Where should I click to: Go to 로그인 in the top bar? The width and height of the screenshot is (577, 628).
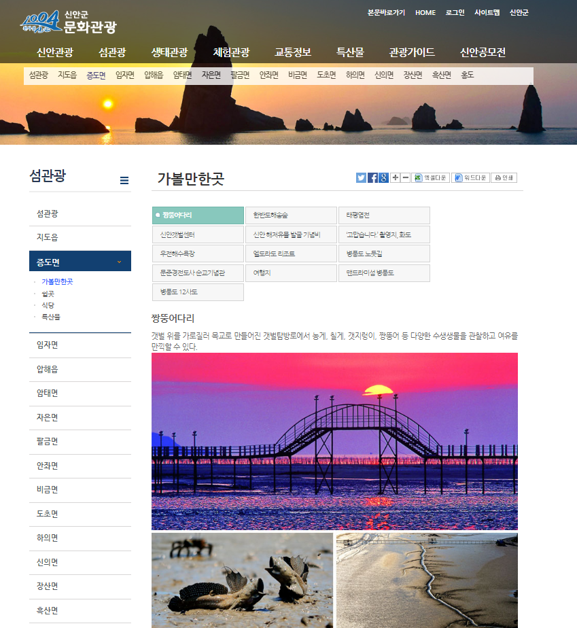click(455, 13)
